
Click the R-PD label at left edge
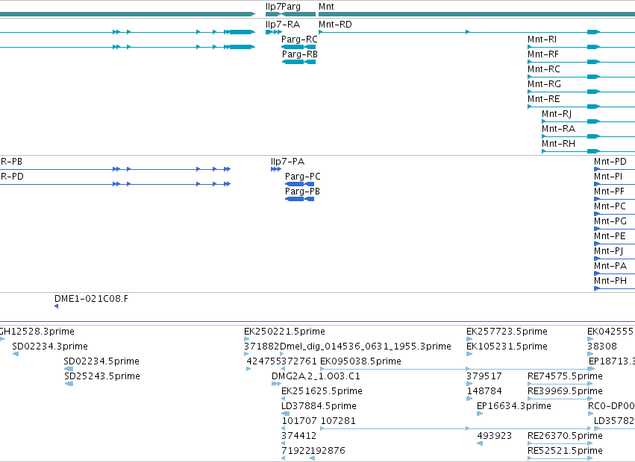click(x=12, y=177)
